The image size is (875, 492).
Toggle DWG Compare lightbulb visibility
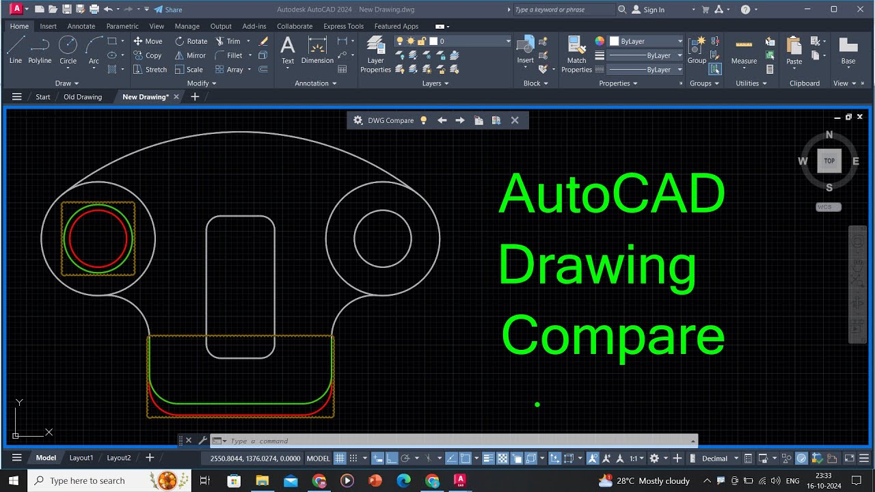point(424,120)
